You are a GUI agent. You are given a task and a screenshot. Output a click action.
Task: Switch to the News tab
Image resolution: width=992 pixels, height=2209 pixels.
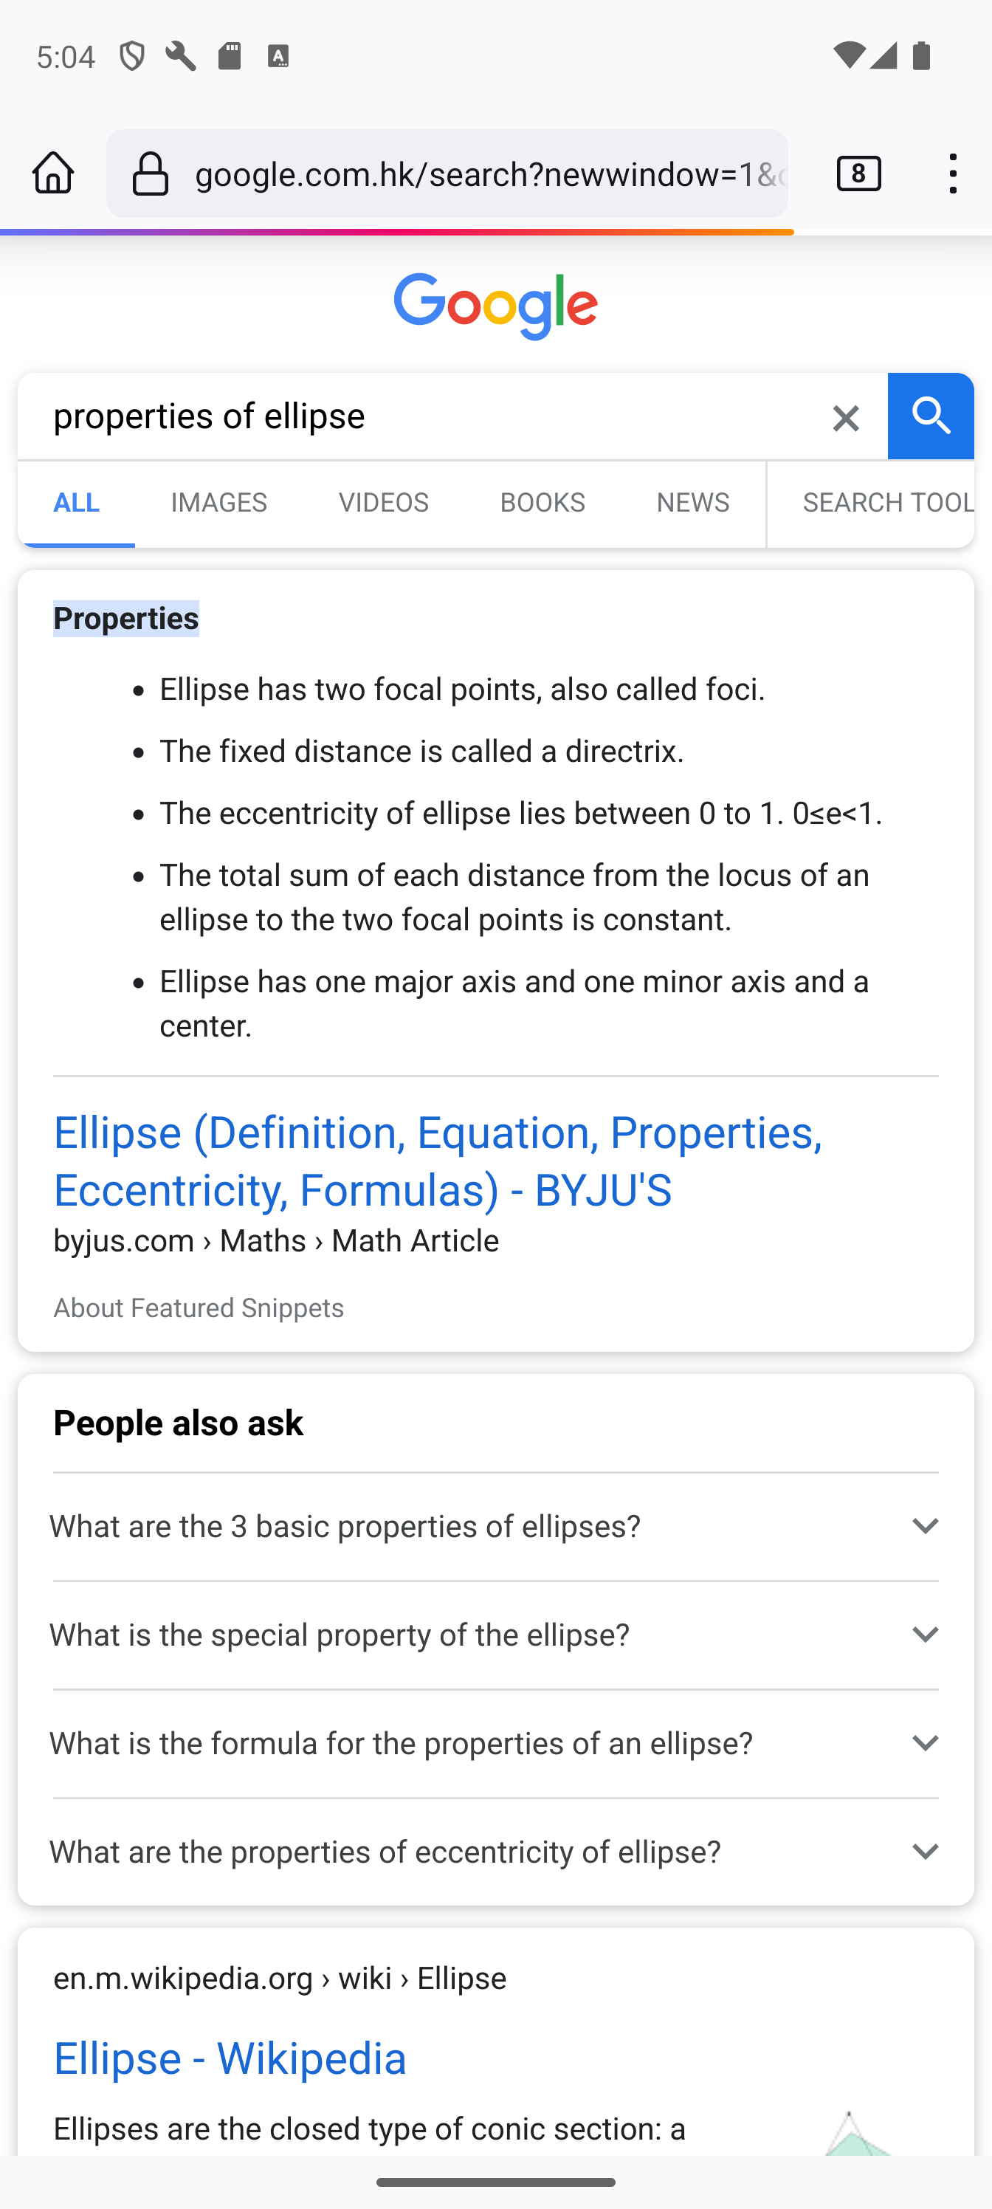[693, 504]
